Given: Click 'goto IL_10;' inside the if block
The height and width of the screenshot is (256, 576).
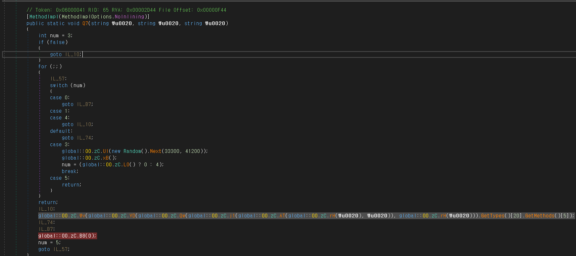Looking at the screenshot, I should (x=66, y=54).
